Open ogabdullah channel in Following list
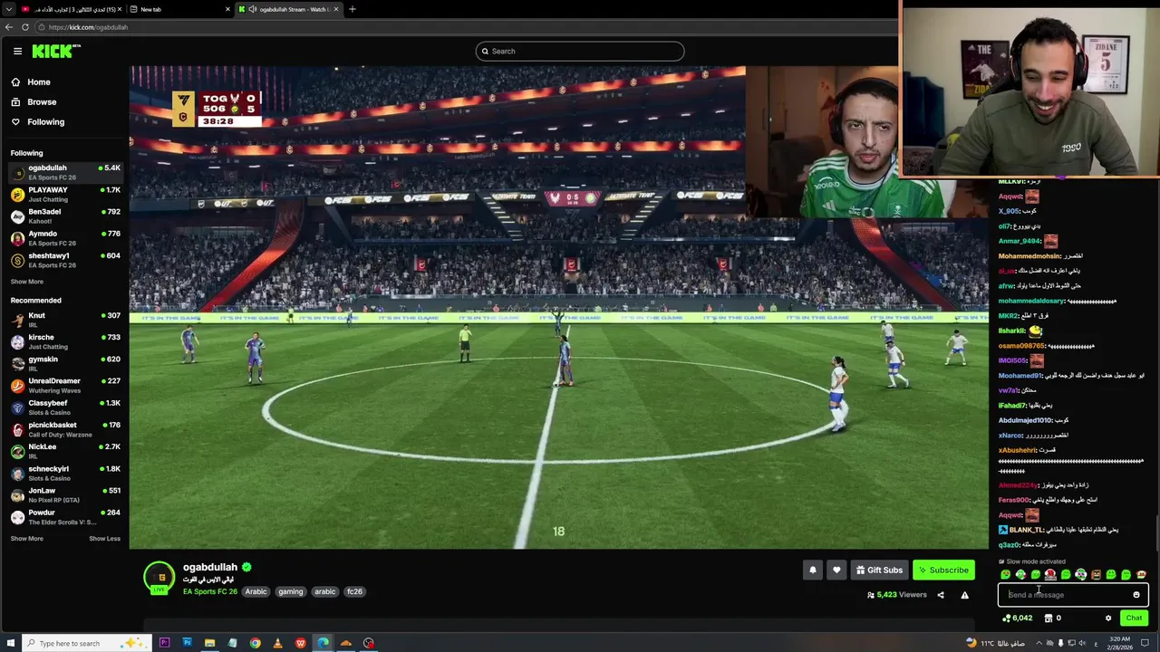 point(65,171)
